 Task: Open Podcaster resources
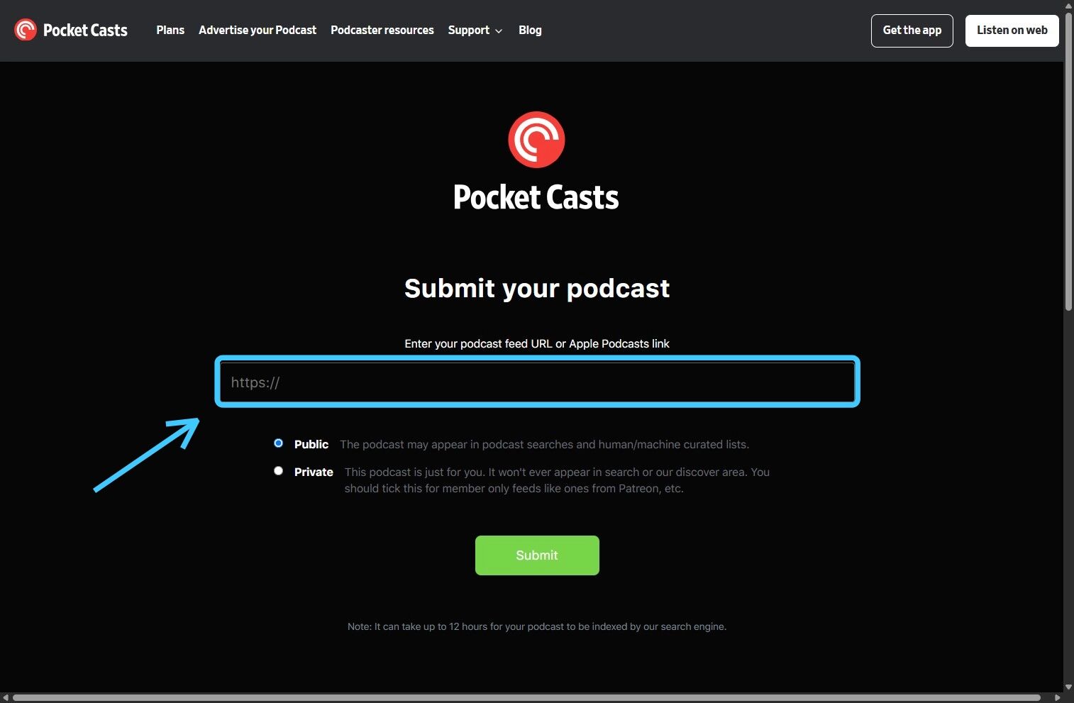382,30
